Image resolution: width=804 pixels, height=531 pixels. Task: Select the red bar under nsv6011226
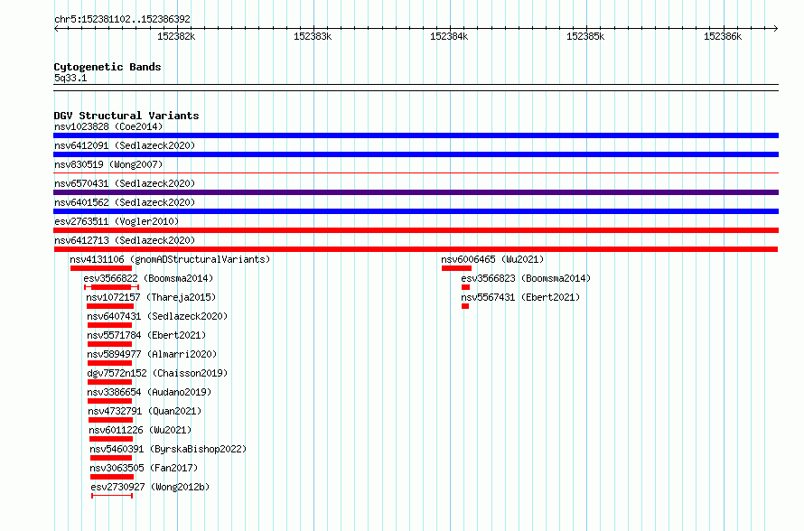(x=111, y=439)
